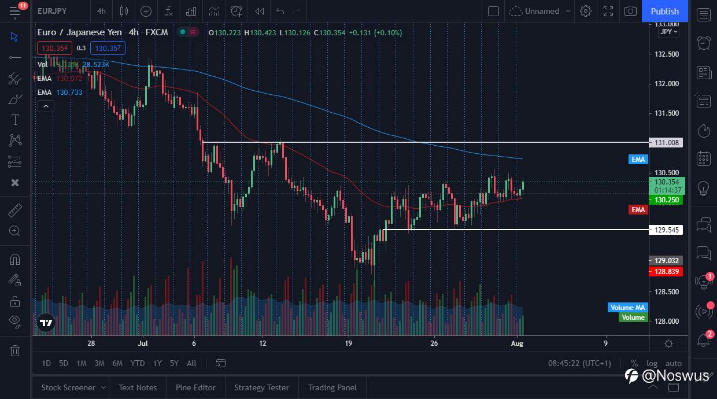Open the XABCD pattern tools
Viewport: 717px width, 399px height.
(15, 141)
